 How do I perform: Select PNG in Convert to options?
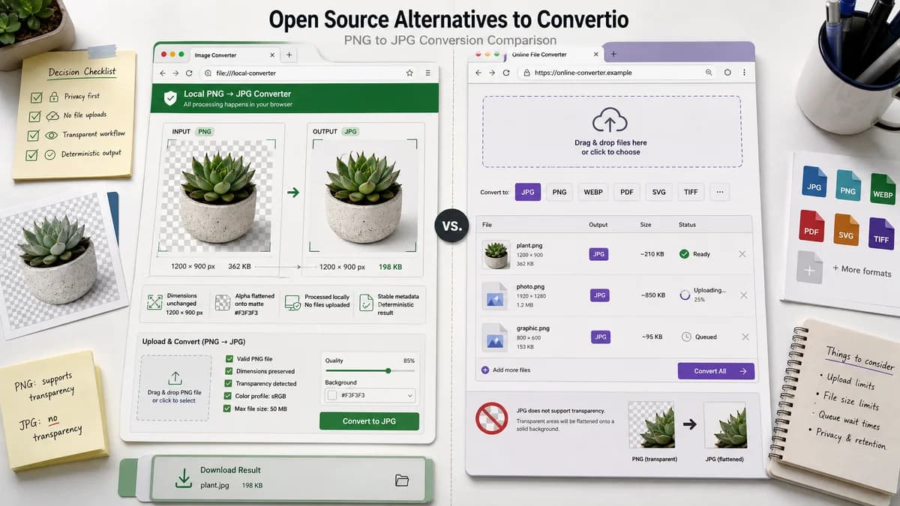point(559,192)
